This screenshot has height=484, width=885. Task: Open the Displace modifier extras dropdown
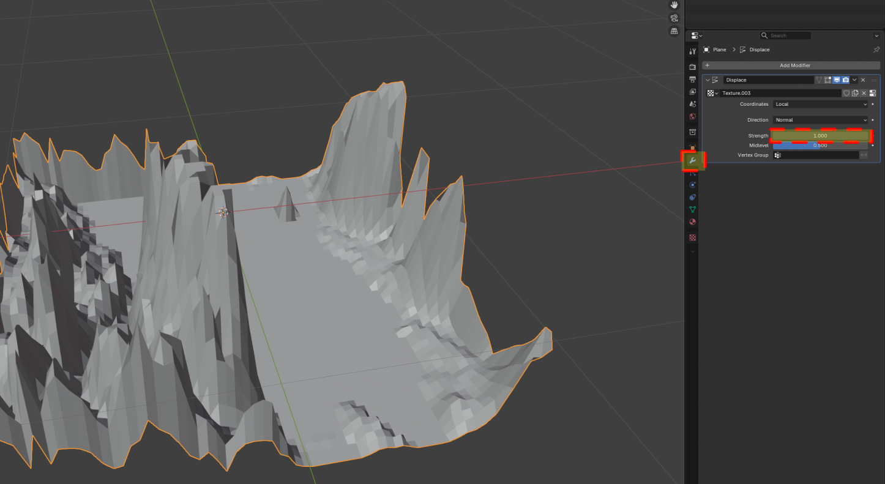854,80
